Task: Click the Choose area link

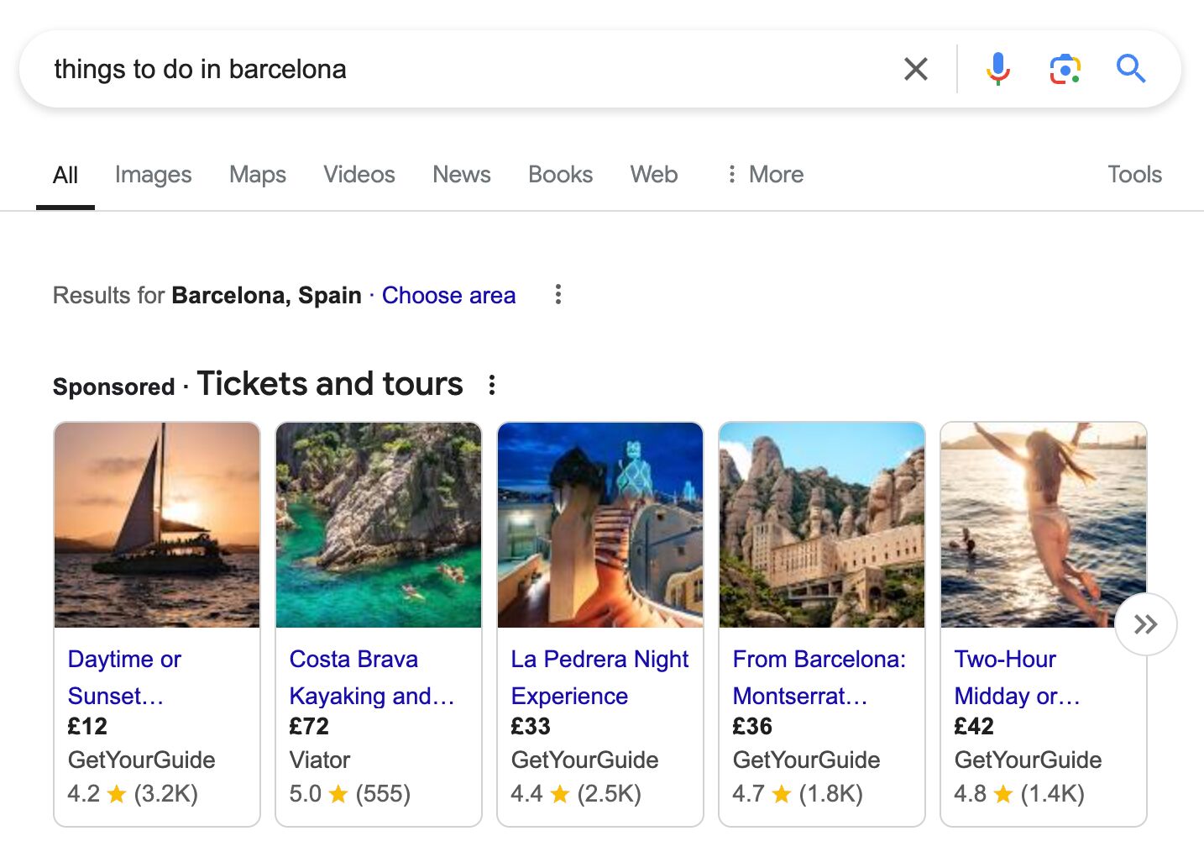Action: click(448, 295)
